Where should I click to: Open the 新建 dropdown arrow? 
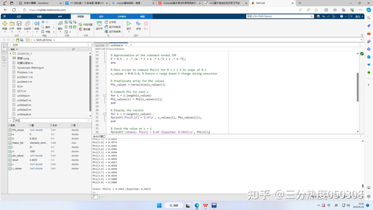point(5,32)
